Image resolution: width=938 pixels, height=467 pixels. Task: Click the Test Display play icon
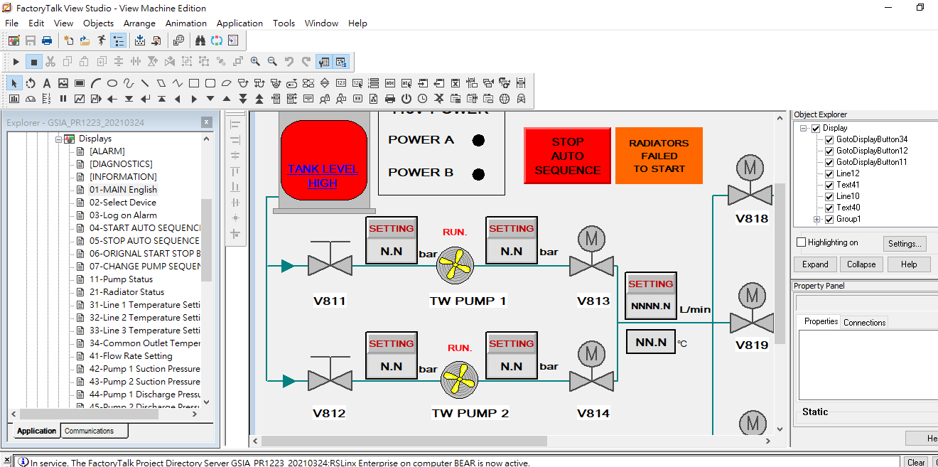point(16,62)
